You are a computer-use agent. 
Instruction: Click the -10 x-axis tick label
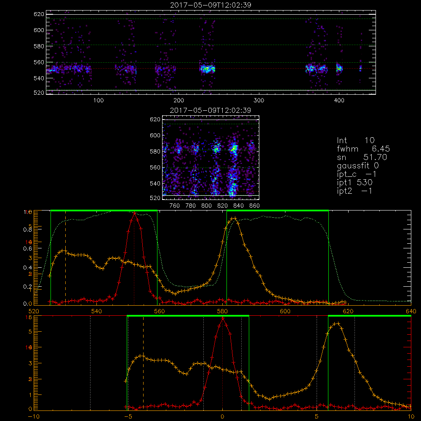point(34,417)
